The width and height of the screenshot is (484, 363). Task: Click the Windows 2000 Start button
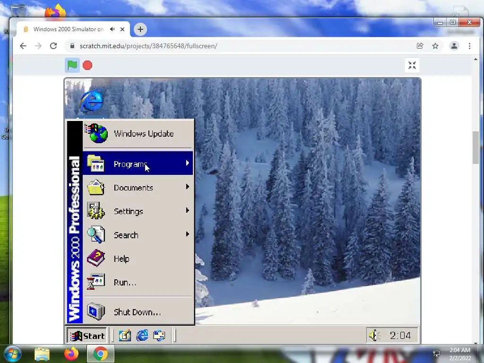pyautogui.click(x=87, y=336)
